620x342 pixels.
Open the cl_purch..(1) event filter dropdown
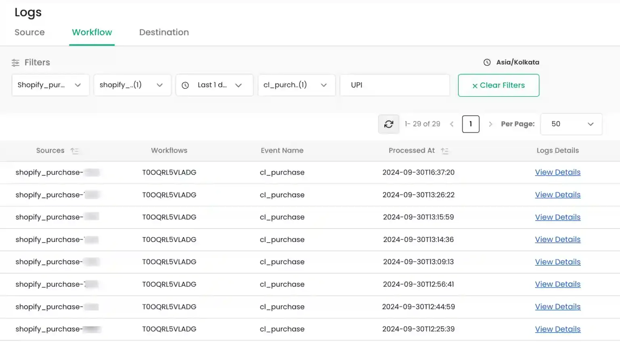tap(297, 85)
